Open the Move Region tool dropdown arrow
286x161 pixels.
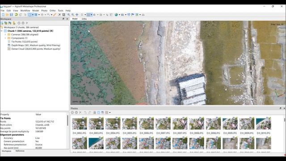click(39, 15)
